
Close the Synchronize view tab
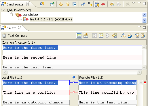pyautogui.click(x=27, y=4)
